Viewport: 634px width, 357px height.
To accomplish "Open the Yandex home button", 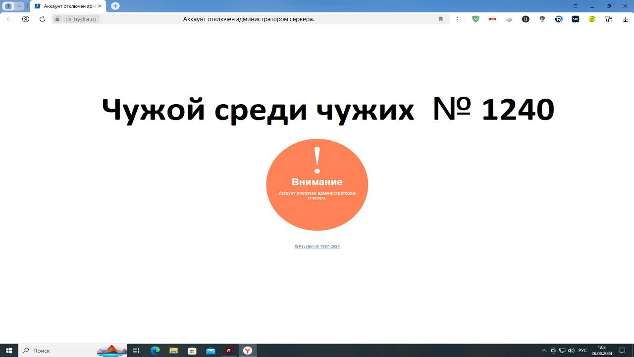I will [x=26, y=19].
